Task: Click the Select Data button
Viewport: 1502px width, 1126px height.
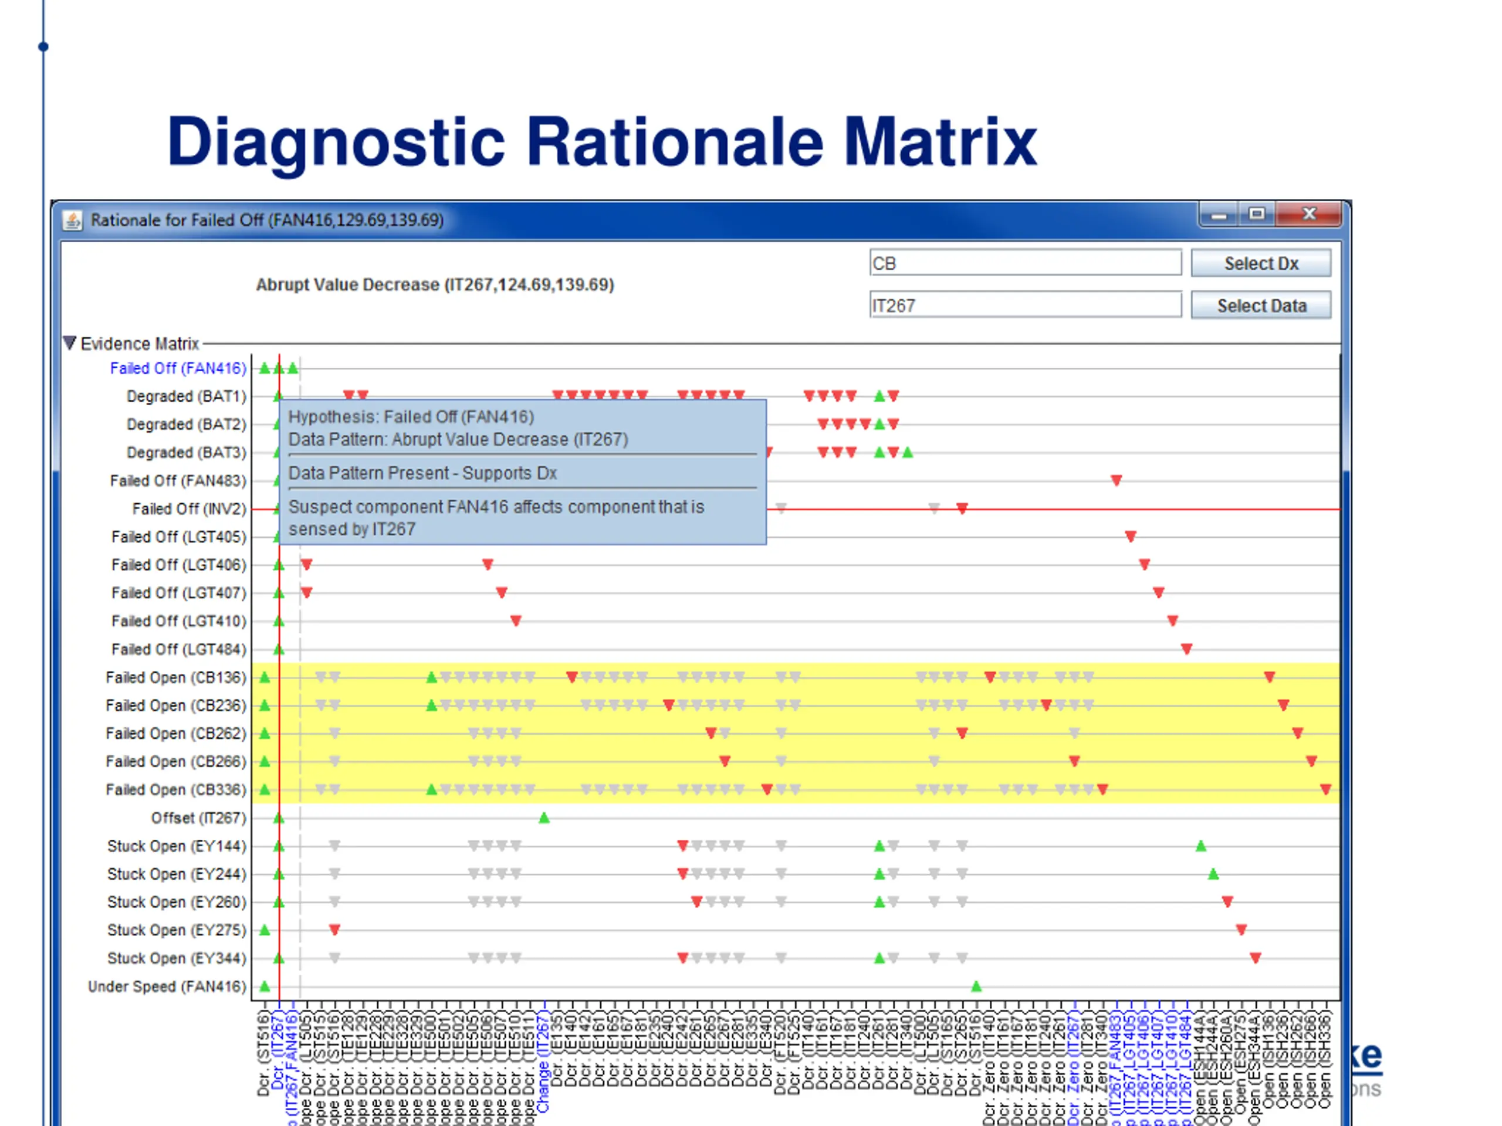Action: [x=1260, y=306]
